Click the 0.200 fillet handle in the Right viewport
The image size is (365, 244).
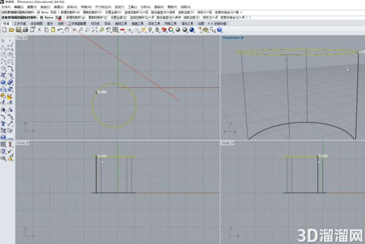[318, 157]
